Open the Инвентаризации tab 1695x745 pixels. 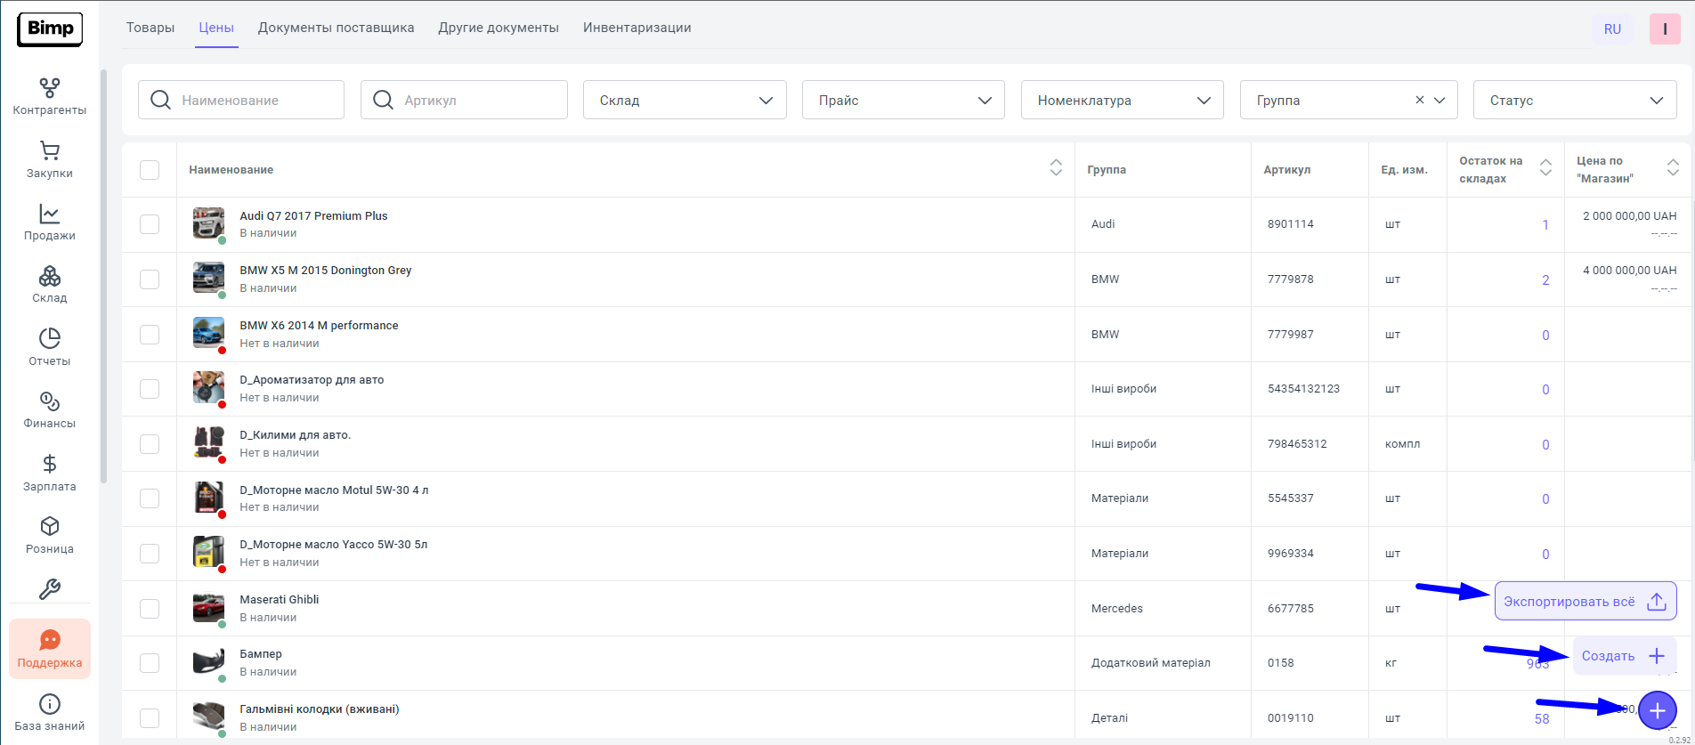637,28
